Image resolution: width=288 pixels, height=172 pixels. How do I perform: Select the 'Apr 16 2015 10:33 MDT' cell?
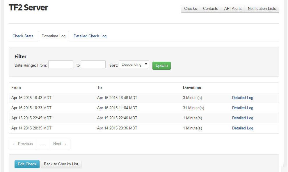tap(31, 108)
